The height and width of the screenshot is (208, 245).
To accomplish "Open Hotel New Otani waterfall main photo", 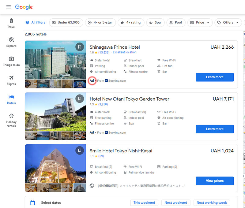I will click(x=55, y=112).
